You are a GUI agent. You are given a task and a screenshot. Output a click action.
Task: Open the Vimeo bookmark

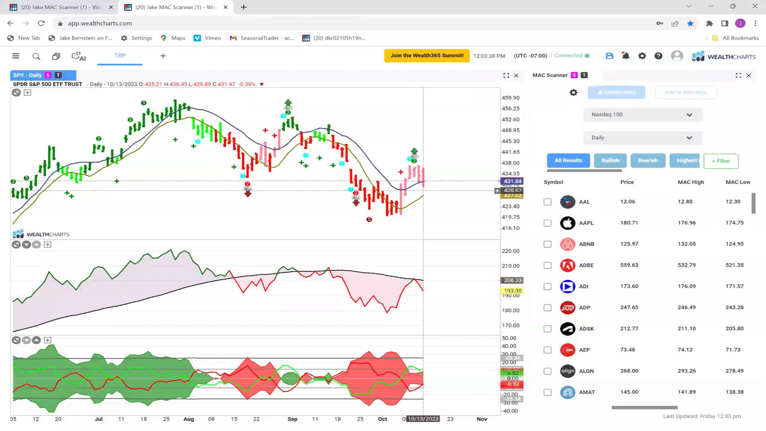pyautogui.click(x=207, y=38)
